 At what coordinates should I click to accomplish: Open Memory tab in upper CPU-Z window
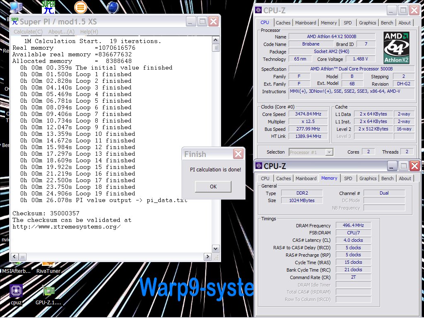[x=329, y=23]
